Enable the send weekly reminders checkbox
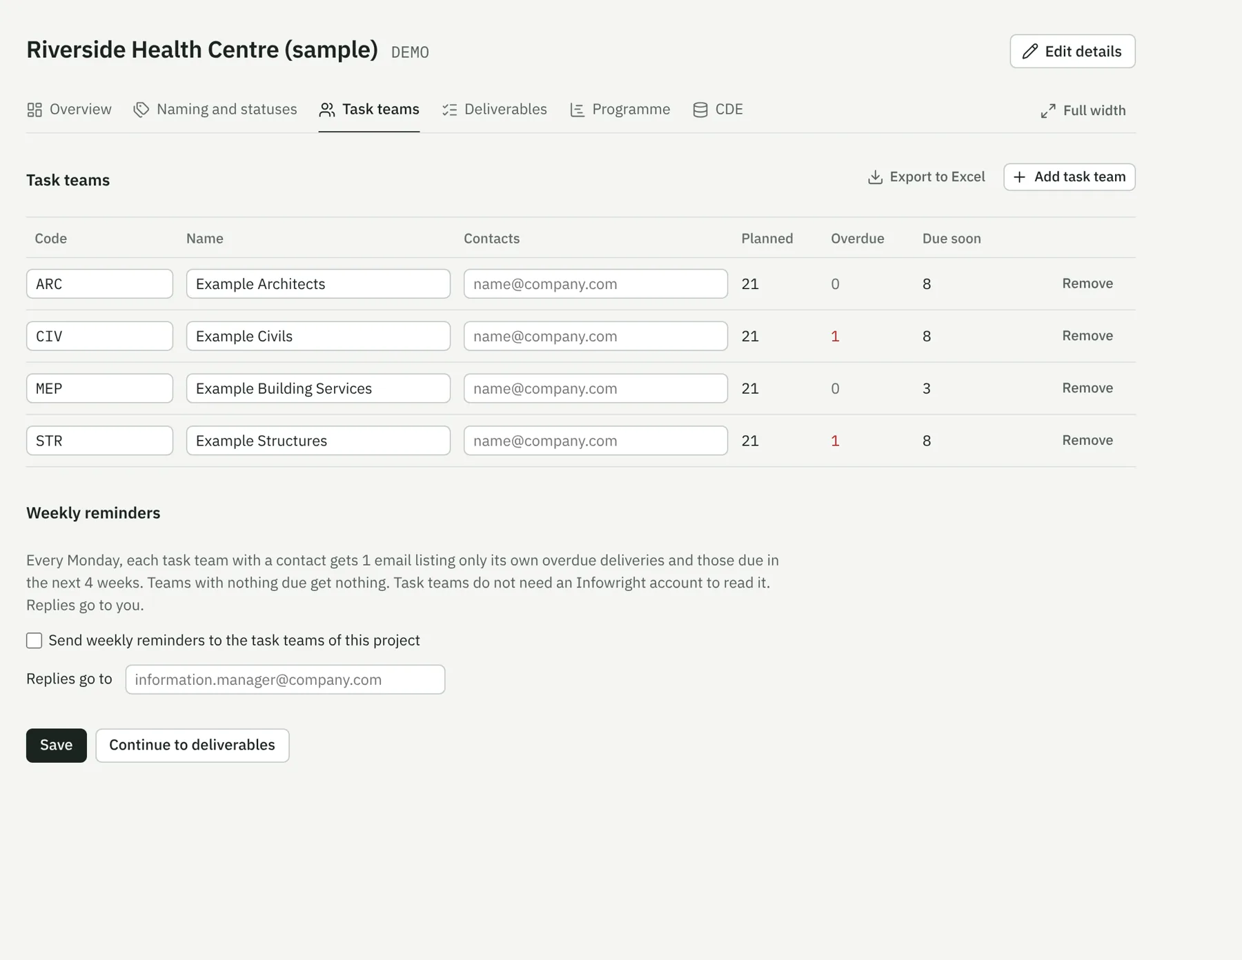Screen dimensions: 1242x960 (34, 641)
